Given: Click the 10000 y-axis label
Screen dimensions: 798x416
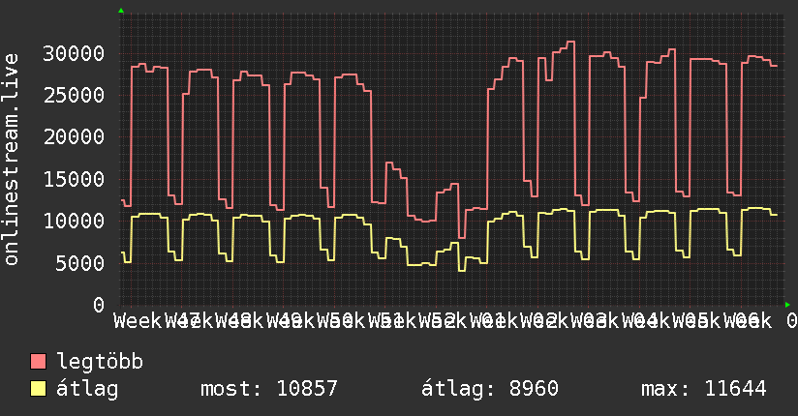Looking at the screenshot, I should coord(74,221).
